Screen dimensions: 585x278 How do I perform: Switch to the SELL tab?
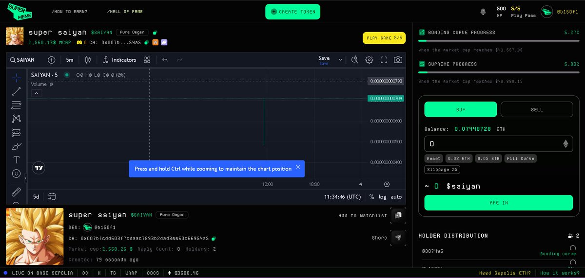[x=537, y=109]
